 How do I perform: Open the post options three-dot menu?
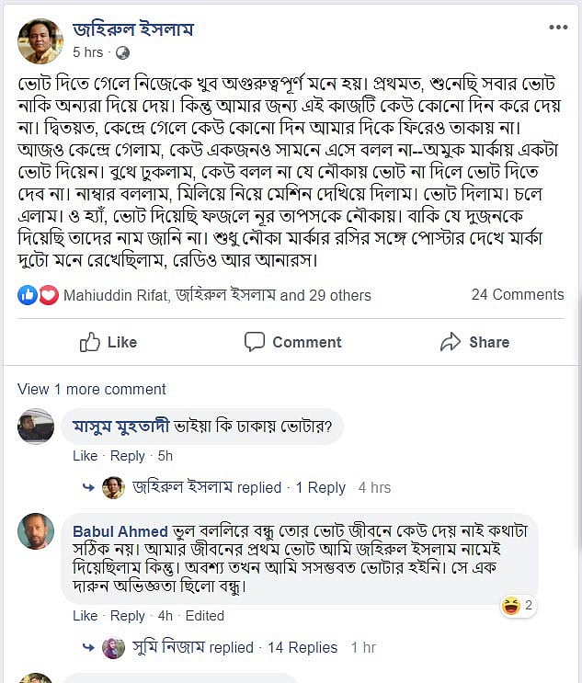click(558, 28)
